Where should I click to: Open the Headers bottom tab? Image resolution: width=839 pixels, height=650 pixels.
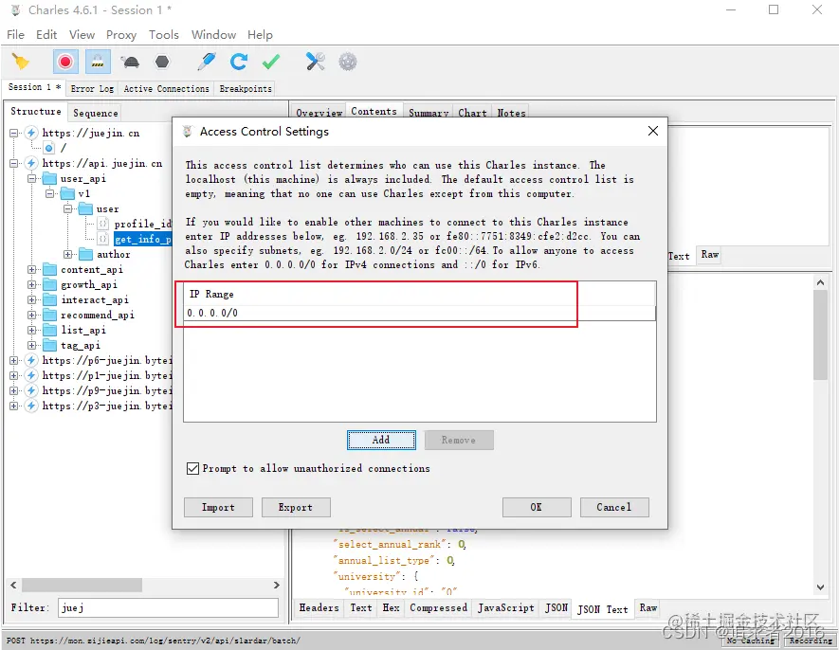pos(319,607)
